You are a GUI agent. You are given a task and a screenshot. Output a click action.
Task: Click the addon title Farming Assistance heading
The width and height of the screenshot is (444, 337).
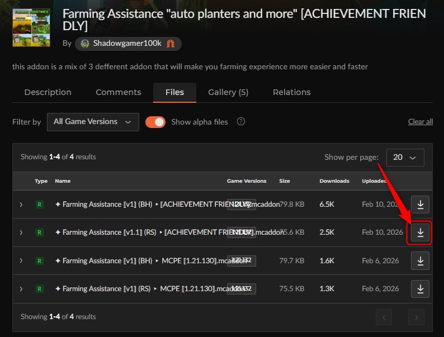[244, 20]
